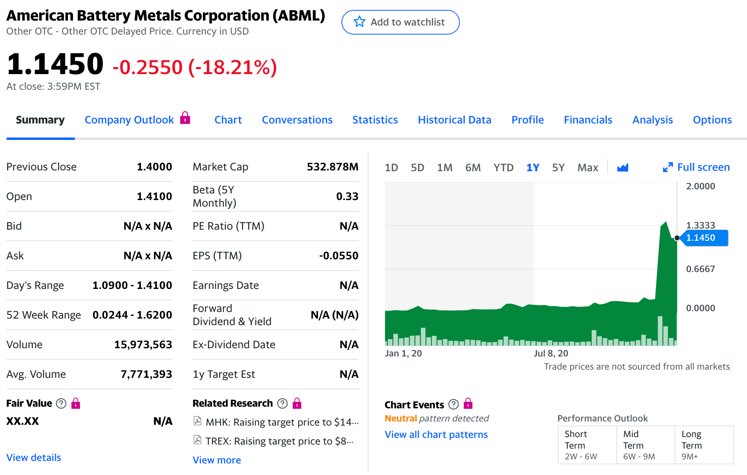Open the MHK Raising target price report

(x=282, y=422)
